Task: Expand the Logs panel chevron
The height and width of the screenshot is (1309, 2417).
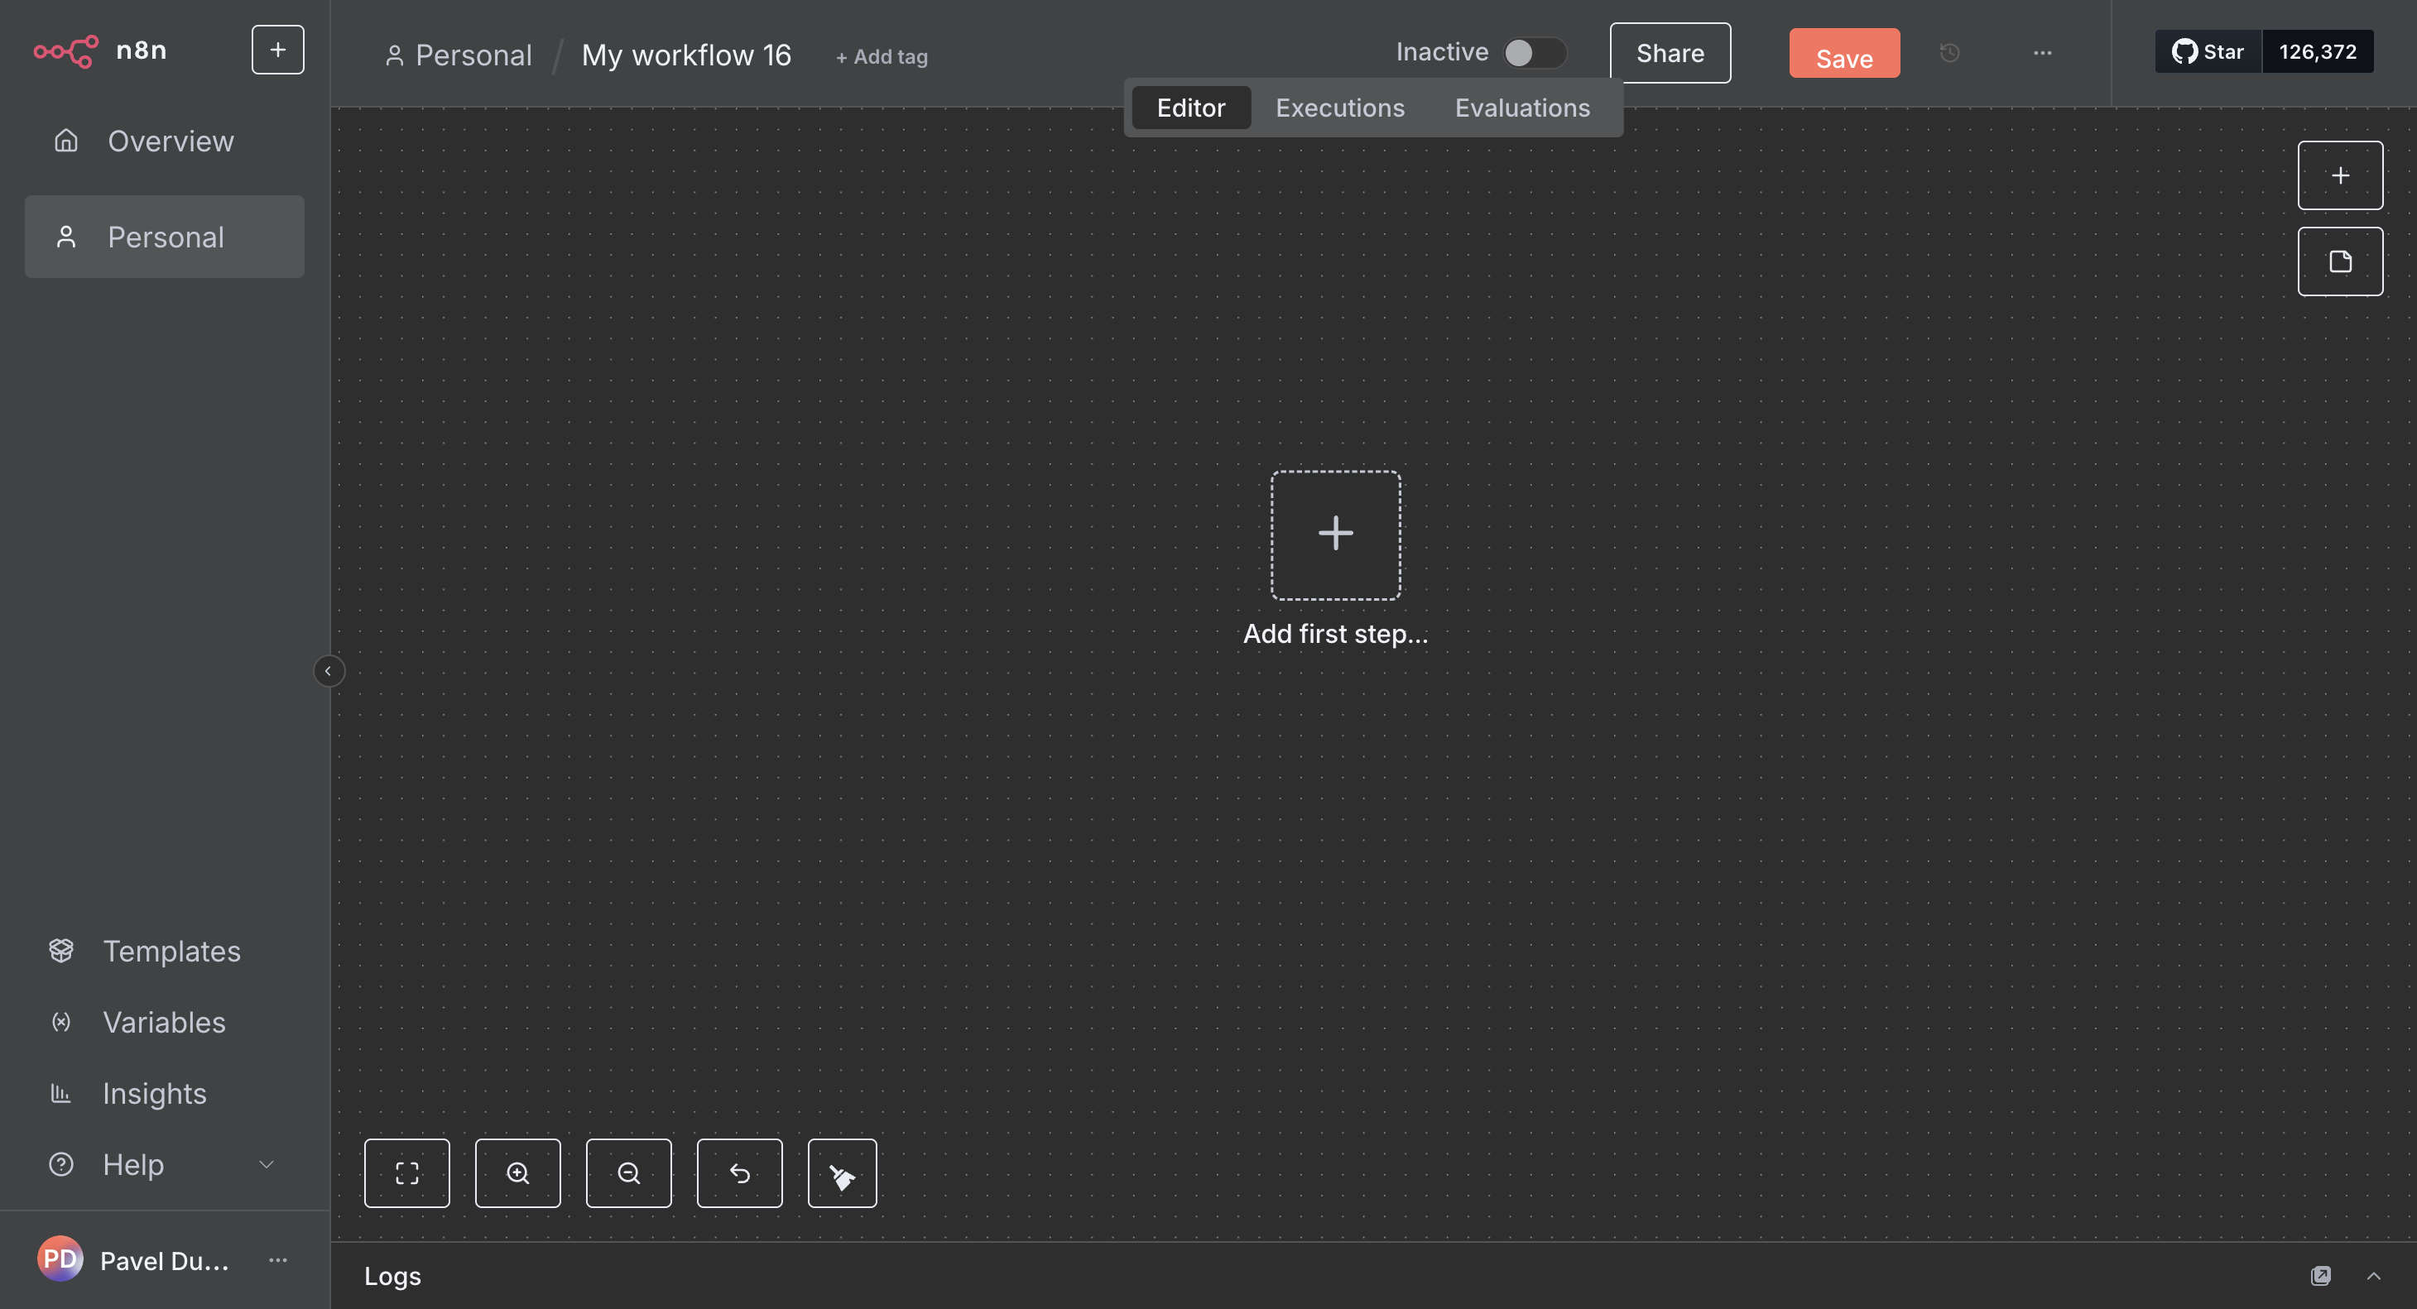Action: click(x=2373, y=1275)
